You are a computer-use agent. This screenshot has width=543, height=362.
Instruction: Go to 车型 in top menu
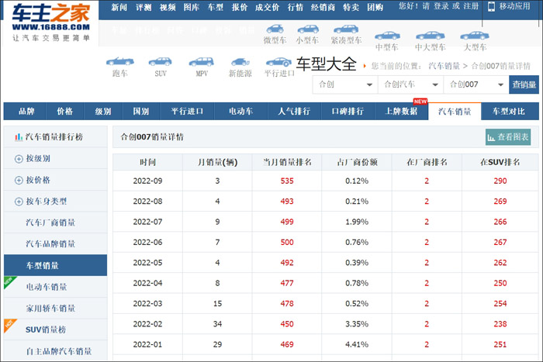(216, 7)
